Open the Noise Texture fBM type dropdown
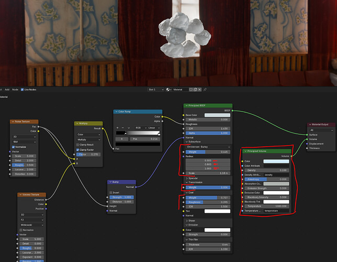Image resolution: width=337 pixels, height=262 pixels. (x=24, y=142)
